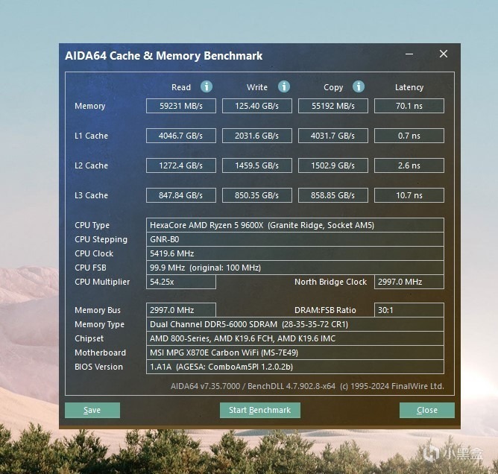Click the Memory row label
Screen dimensions: 498x474
pyautogui.click(x=90, y=106)
